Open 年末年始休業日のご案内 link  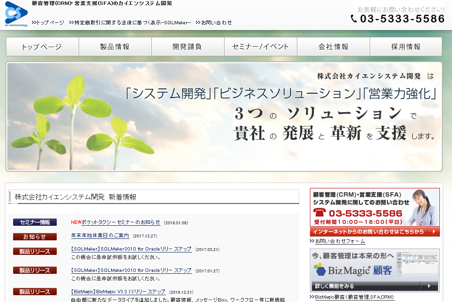100,235
